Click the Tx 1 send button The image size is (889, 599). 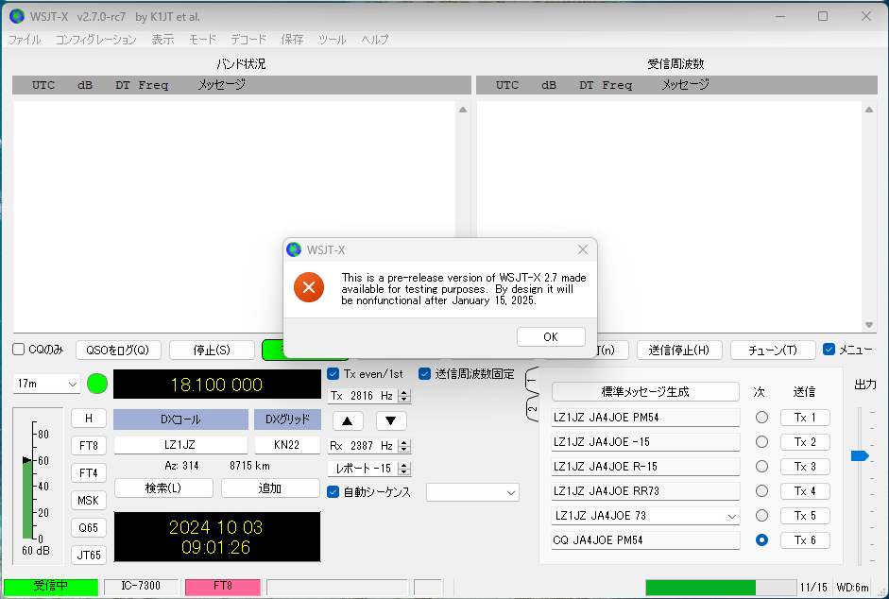point(805,418)
